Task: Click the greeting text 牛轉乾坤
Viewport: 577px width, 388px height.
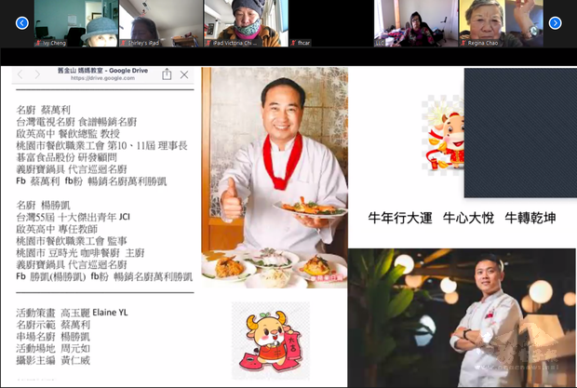Action: (x=530, y=218)
